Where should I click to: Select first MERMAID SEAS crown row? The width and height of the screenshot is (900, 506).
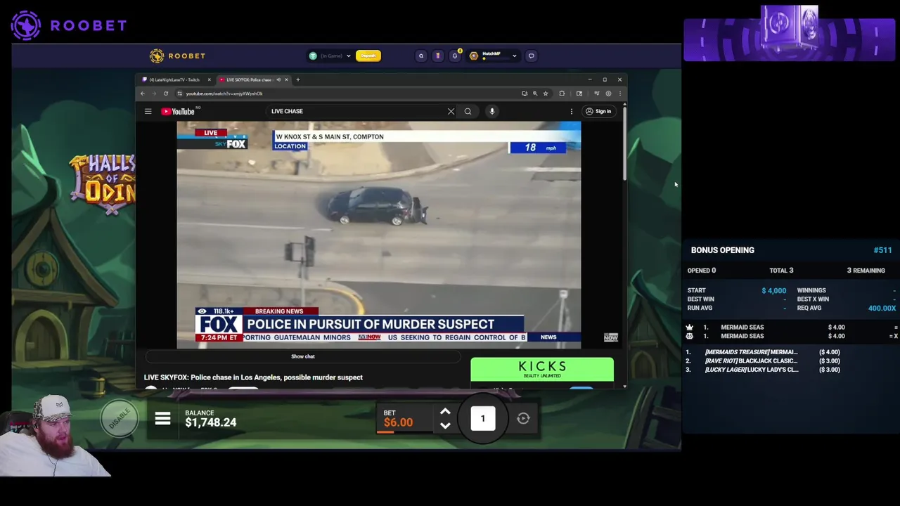tap(791, 327)
